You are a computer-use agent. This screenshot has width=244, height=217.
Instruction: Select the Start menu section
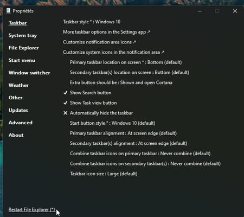coord(22,60)
